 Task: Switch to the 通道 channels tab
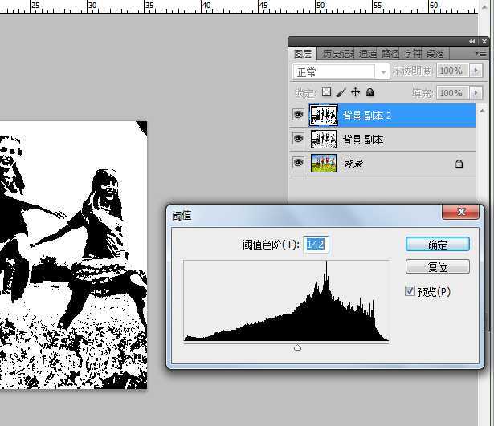pyautogui.click(x=368, y=54)
